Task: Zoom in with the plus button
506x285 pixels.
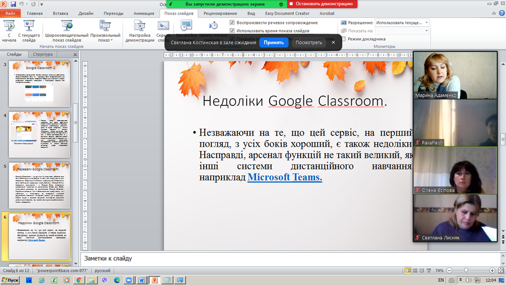Action: [492, 270]
